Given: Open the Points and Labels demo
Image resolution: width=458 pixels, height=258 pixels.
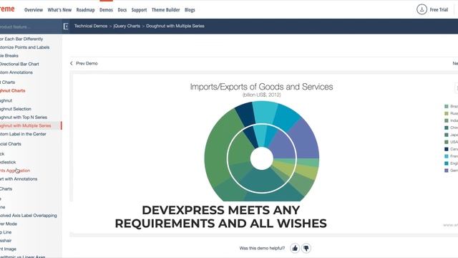Looking at the screenshot, I should pos(25,47).
